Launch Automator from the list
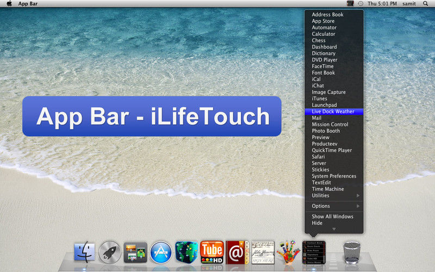 (x=334, y=28)
